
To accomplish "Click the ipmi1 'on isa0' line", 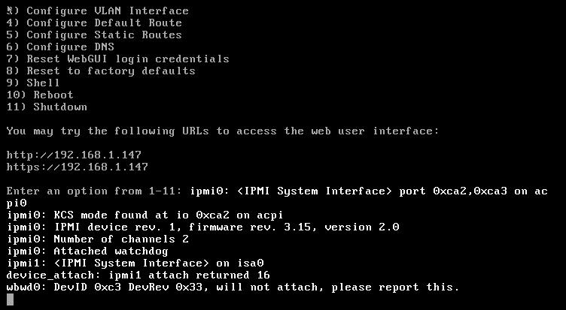I will pos(134,263).
